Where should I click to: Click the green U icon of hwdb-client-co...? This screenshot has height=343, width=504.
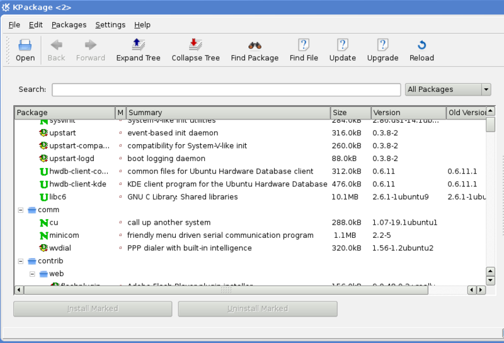(43, 171)
